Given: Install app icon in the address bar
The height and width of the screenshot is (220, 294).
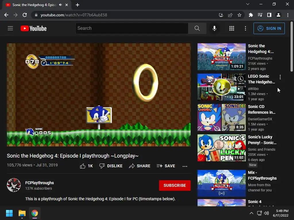Looking at the screenshot, I should [x=221, y=15].
